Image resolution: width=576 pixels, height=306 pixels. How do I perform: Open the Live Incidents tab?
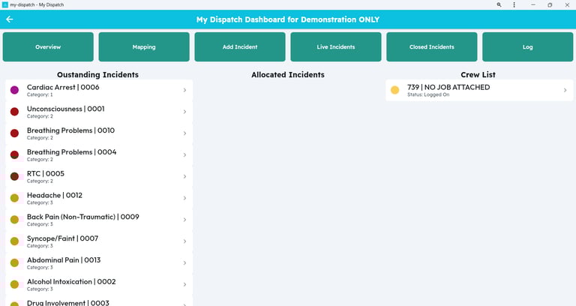tap(336, 47)
